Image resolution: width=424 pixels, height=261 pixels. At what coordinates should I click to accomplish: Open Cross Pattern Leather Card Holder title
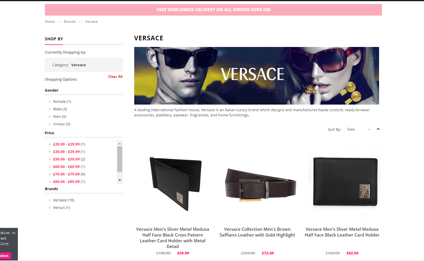[x=173, y=238]
